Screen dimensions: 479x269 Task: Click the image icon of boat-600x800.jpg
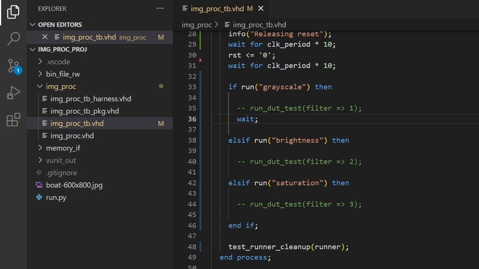coord(39,185)
